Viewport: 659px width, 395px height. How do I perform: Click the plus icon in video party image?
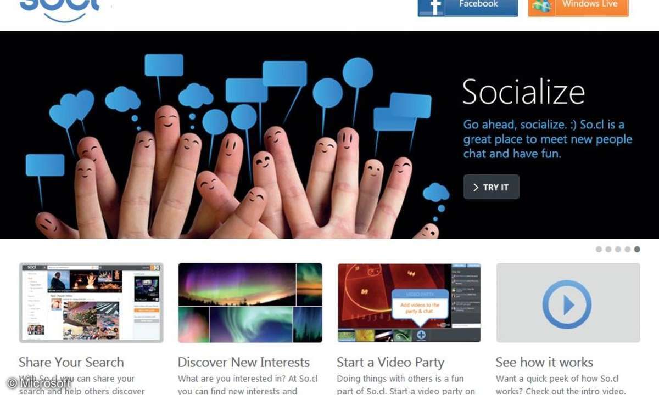click(421, 335)
